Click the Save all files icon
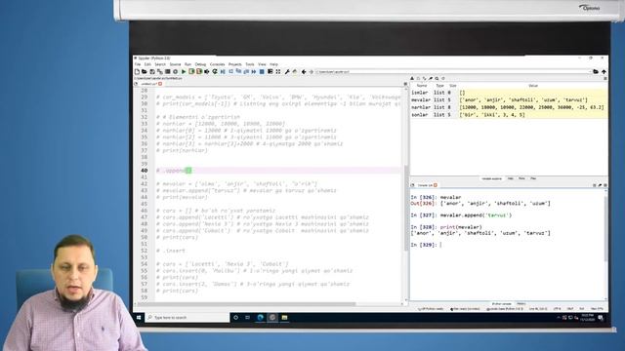Screen dimensions: 625x351 pos(160,71)
